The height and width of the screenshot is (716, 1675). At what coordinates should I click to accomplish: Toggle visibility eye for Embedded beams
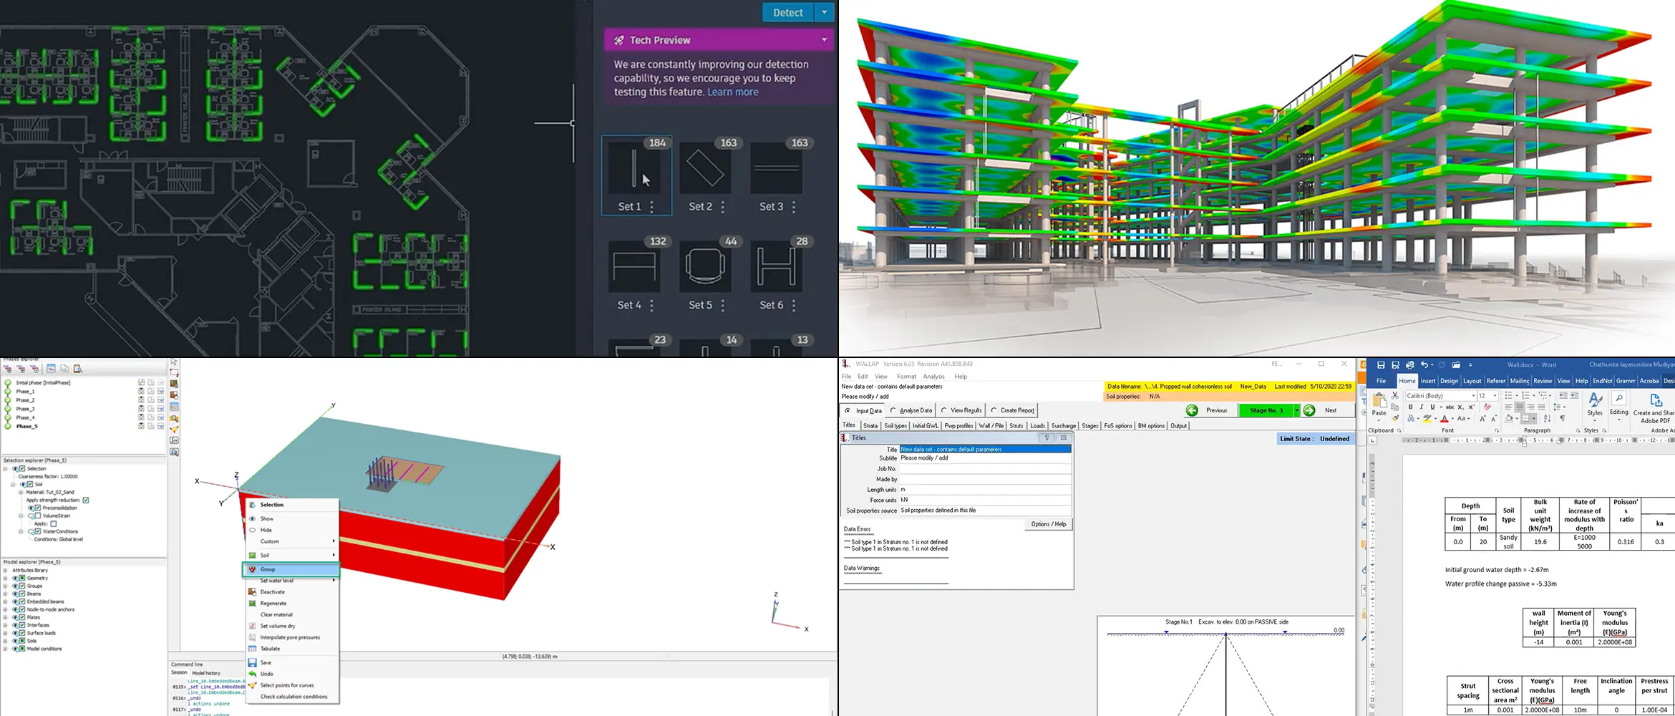(15, 601)
